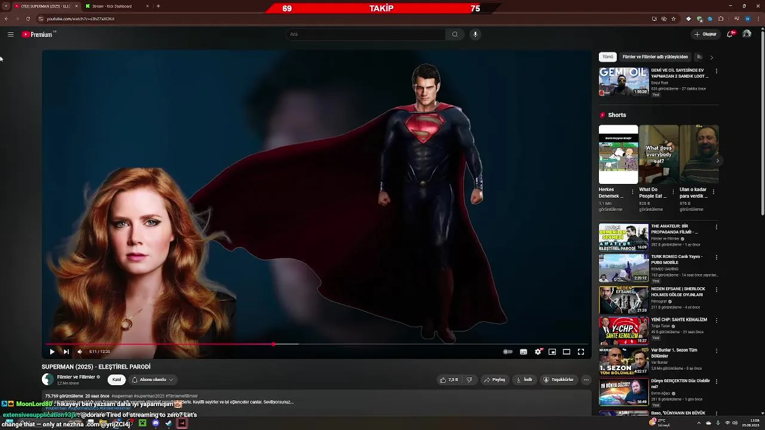Open Var Bunlar 1. Sezon thumbnail
This screenshot has width=765, height=430.
click(623, 361)
